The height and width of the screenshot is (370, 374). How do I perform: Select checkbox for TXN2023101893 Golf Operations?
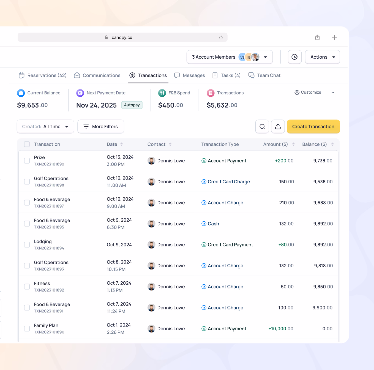[27, 266]
